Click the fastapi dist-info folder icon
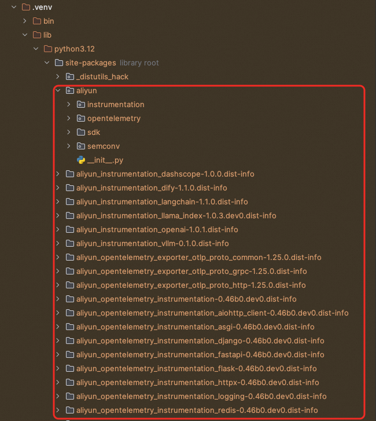The image size is (376, 421). click(x=70, y=354)
